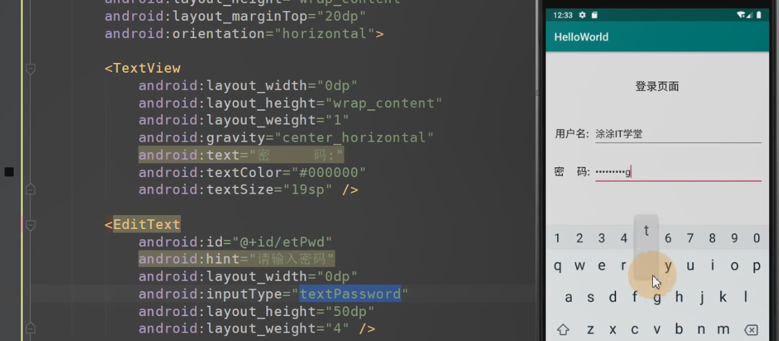Click the android:hint="请输入密码" line

click(x=236, y=259)
